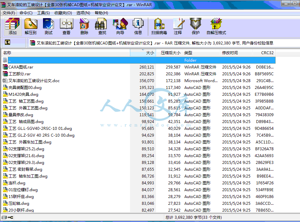The height and width of the screenshot is (222, 300).
Task: Click the Microsoft Word... type cell
Action: point(201,81)
